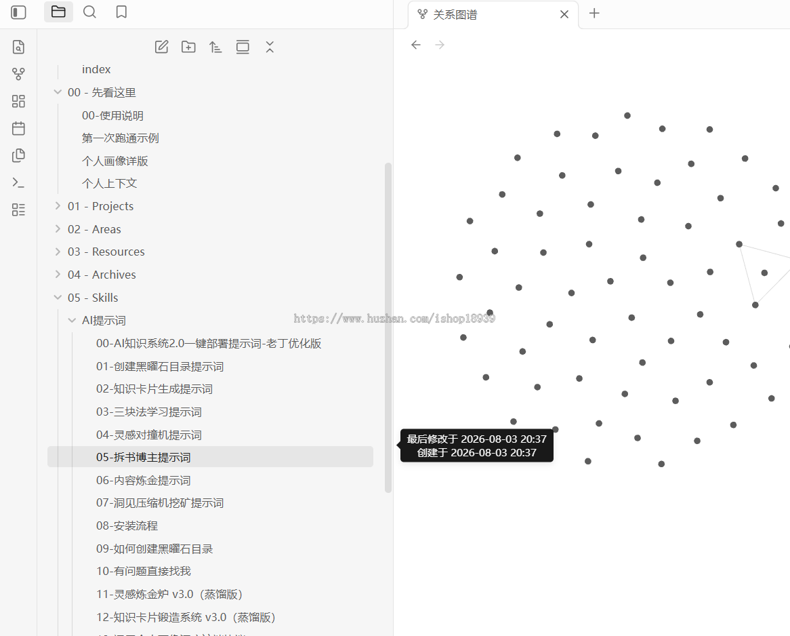
Task: Create a new note icon
Action: coord(161,47)
